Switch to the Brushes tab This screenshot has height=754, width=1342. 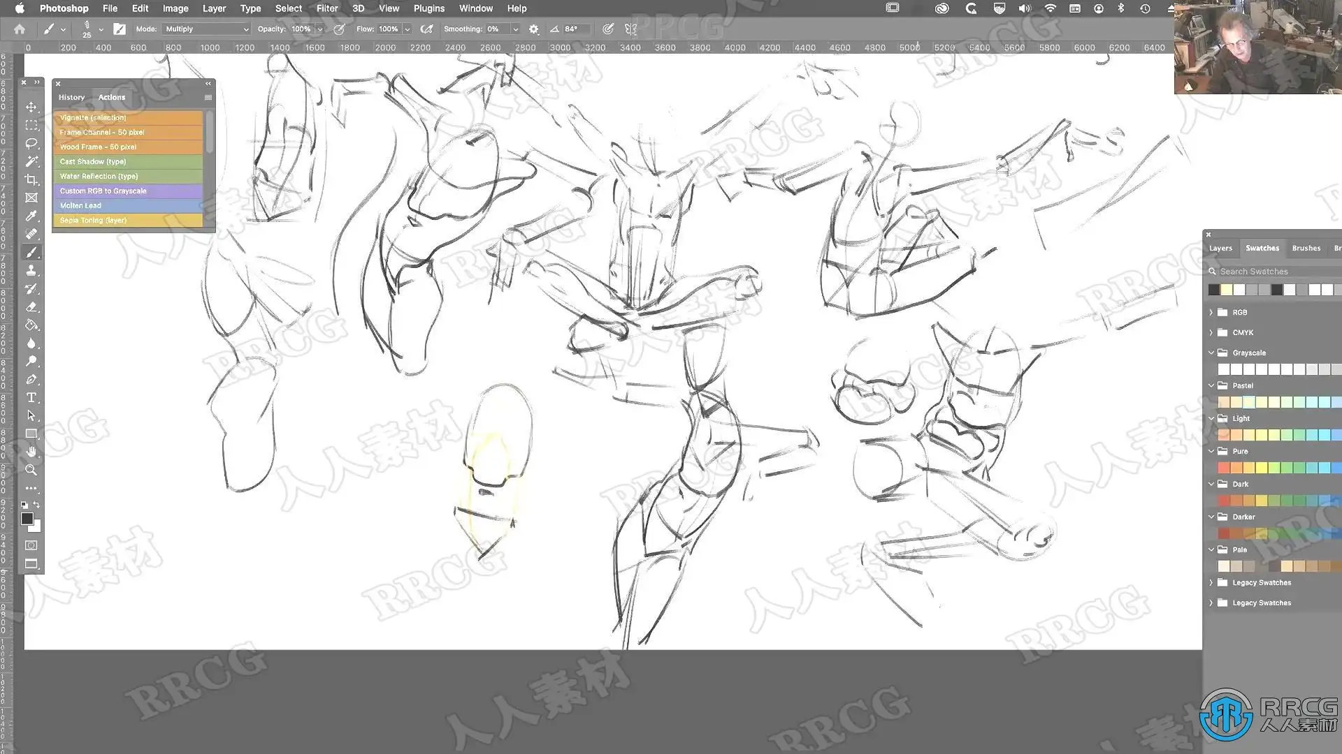1306,248
